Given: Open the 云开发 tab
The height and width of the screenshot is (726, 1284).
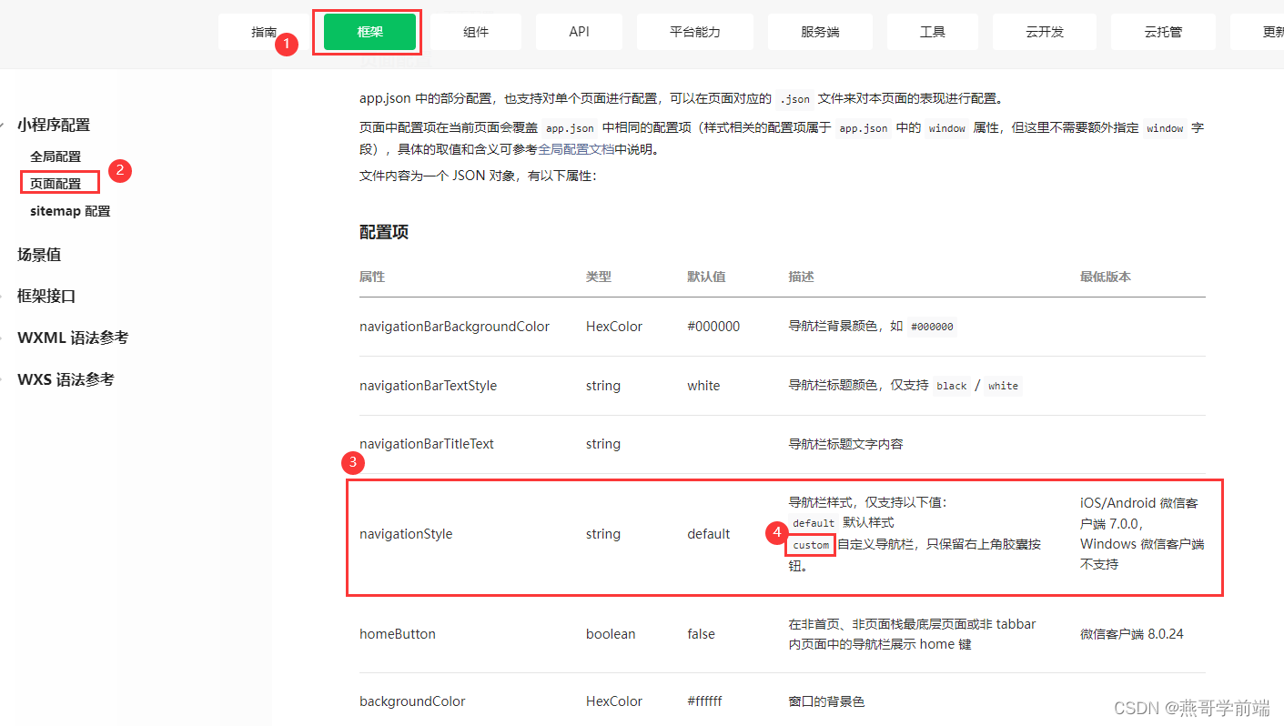Looking at the screenshot, I should pyautogui.click(x=1045, y=32).
